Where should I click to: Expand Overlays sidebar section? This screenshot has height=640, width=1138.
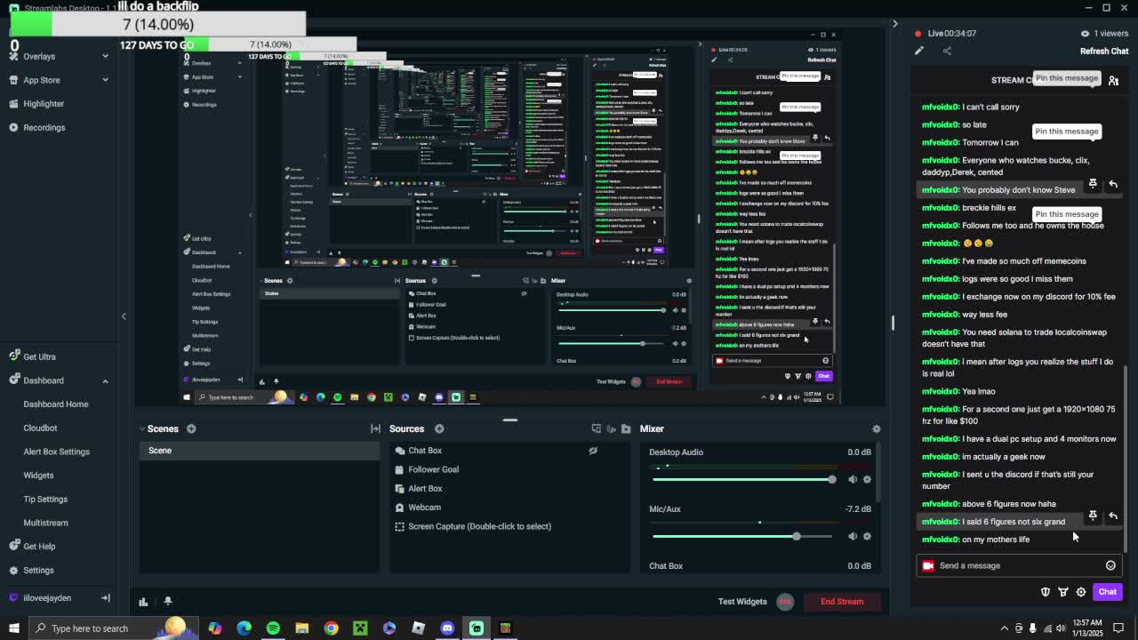(x=105, y=56)
